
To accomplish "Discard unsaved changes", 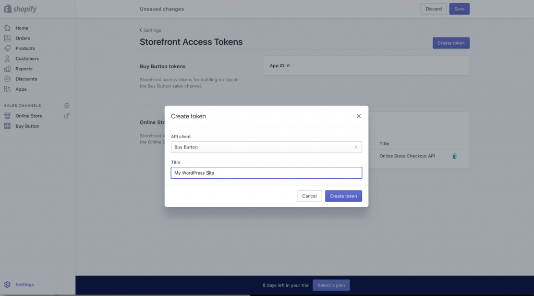I will pyautogui.click(x=433, y=9).
